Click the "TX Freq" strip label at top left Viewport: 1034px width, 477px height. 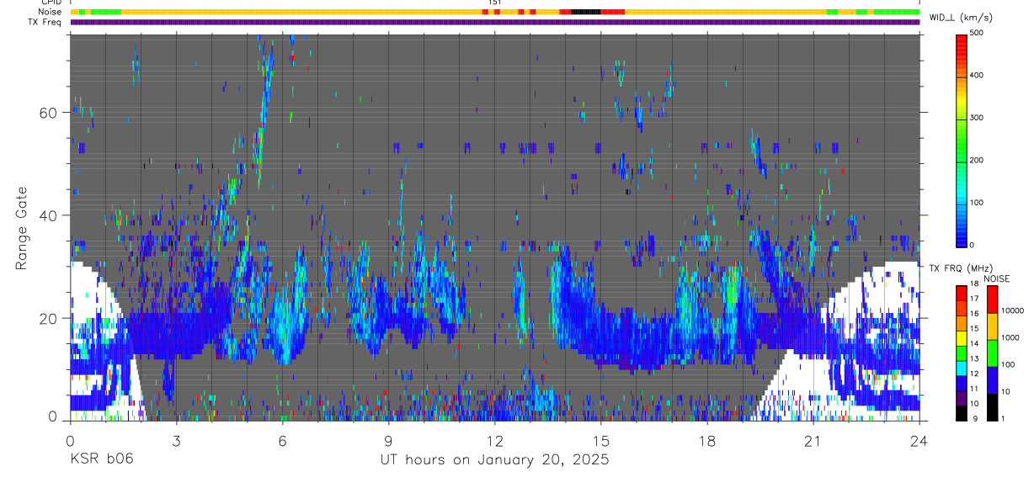45,22
